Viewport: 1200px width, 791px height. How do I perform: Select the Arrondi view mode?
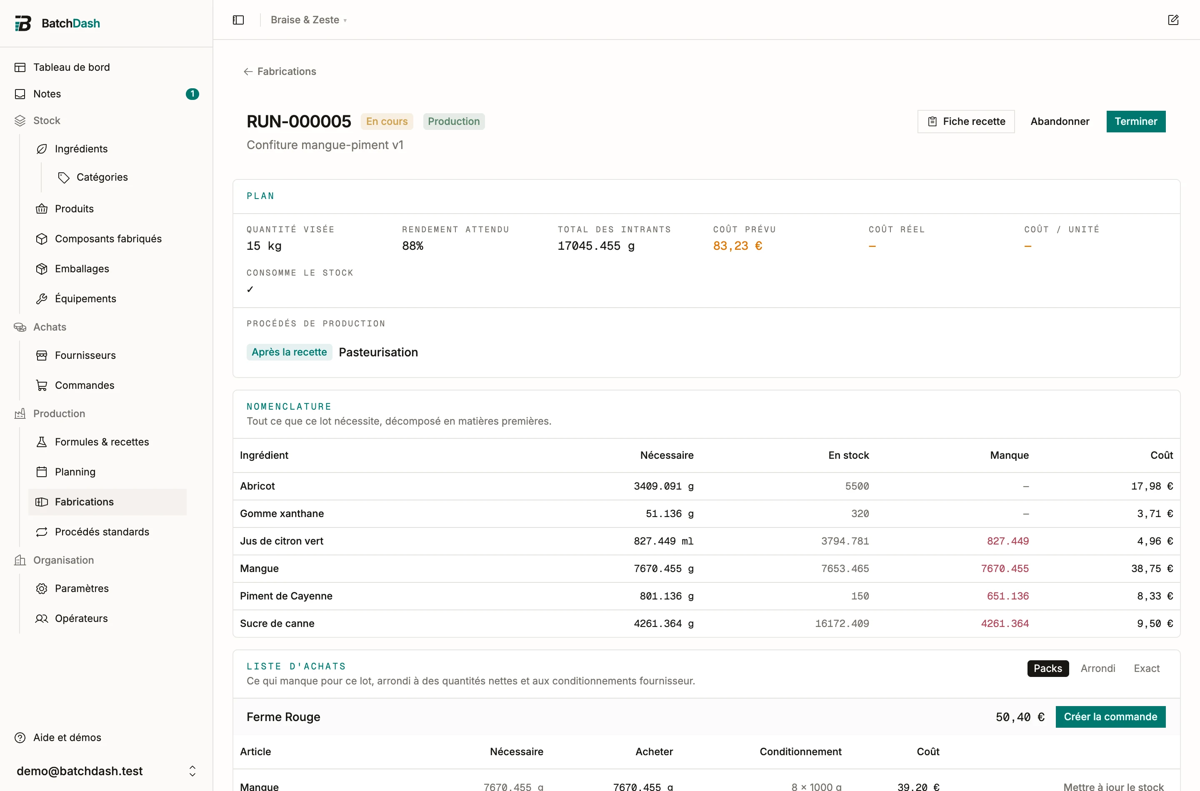[x=1097, y=669]
